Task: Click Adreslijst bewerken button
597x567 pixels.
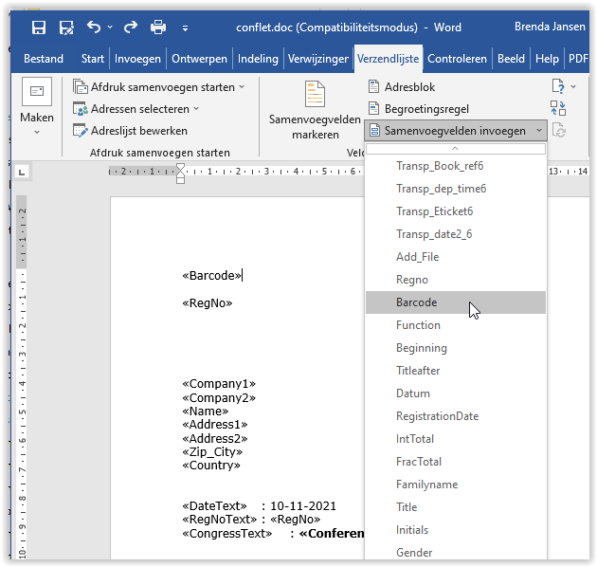Action: (130, 131)
